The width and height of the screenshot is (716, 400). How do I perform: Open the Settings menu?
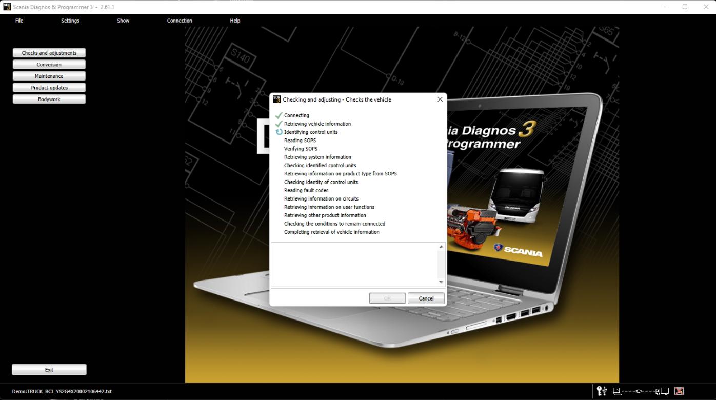[x=70, y=21]
